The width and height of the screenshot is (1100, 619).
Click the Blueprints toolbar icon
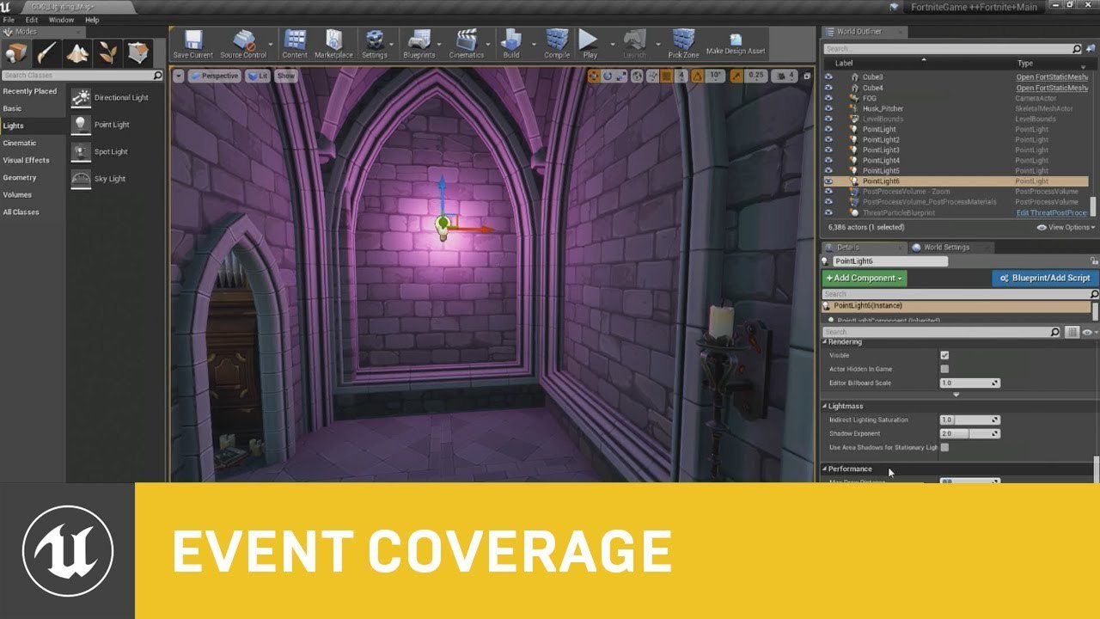click(x=419, y=40)
